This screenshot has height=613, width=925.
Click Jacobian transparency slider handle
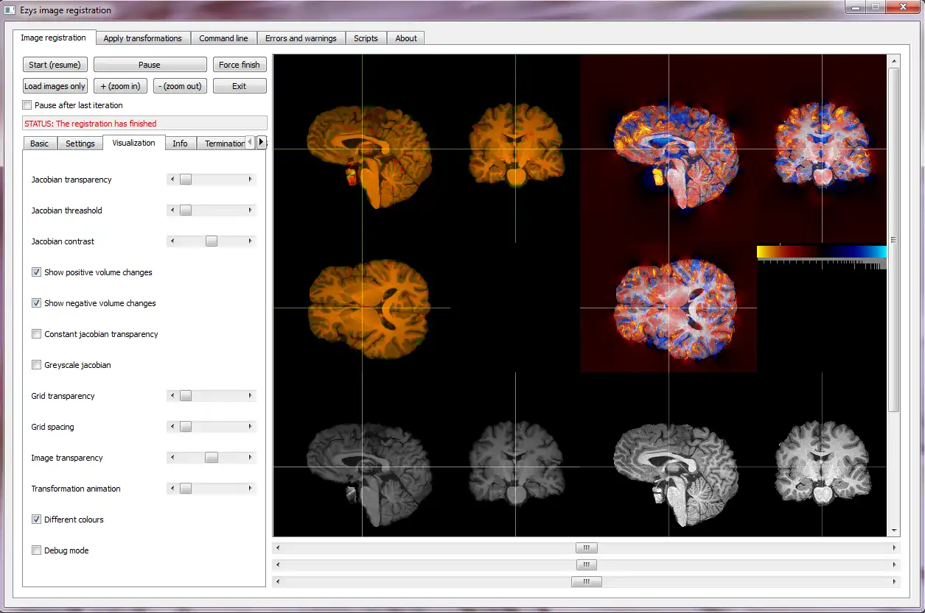[x=186, y=180]
